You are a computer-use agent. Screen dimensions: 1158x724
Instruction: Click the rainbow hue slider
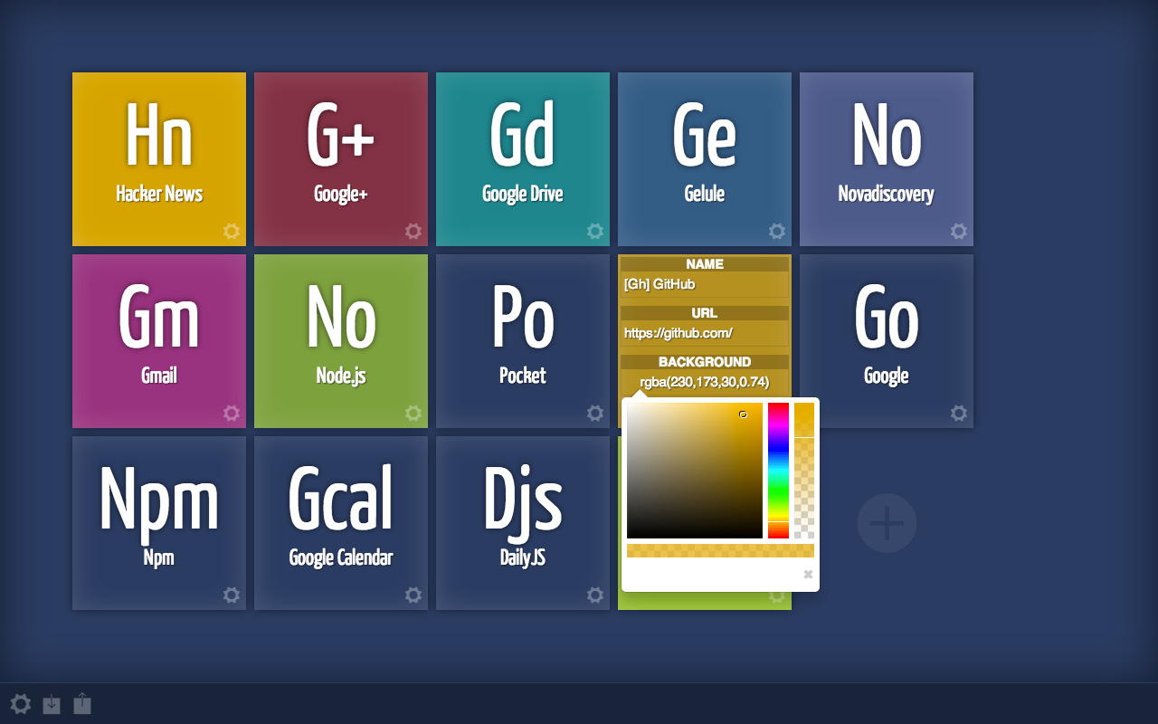pyautogui.click(x=778, y=471)
